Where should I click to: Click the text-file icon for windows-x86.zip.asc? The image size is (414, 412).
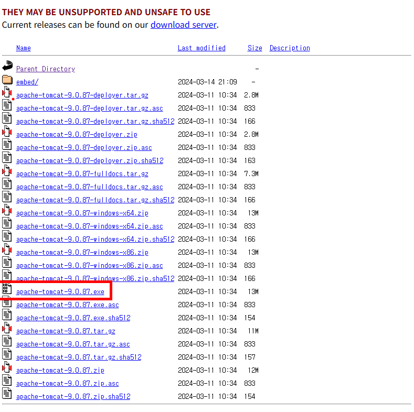[7, 262]
